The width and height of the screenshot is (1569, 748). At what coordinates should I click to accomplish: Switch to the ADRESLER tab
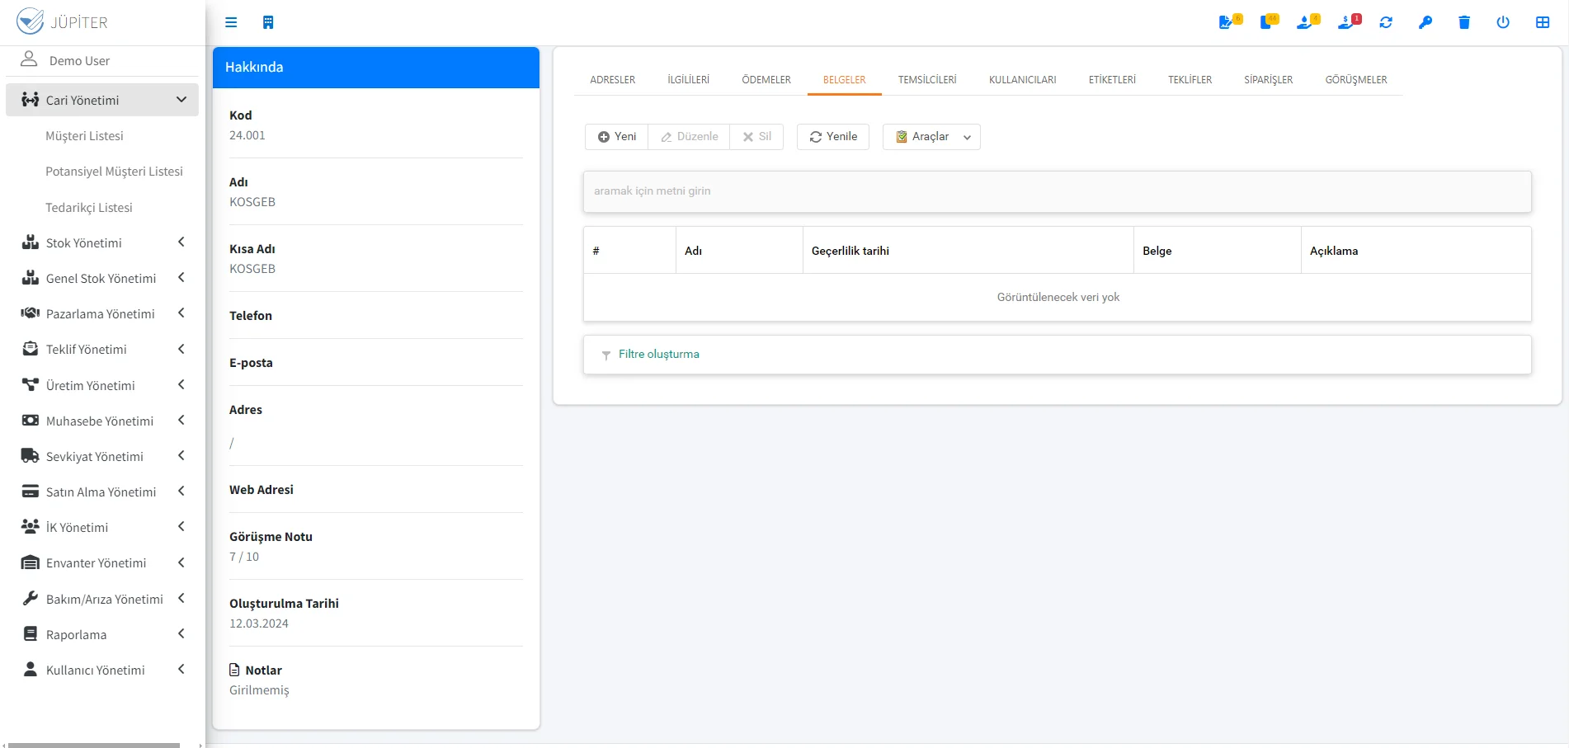point(613,80)
